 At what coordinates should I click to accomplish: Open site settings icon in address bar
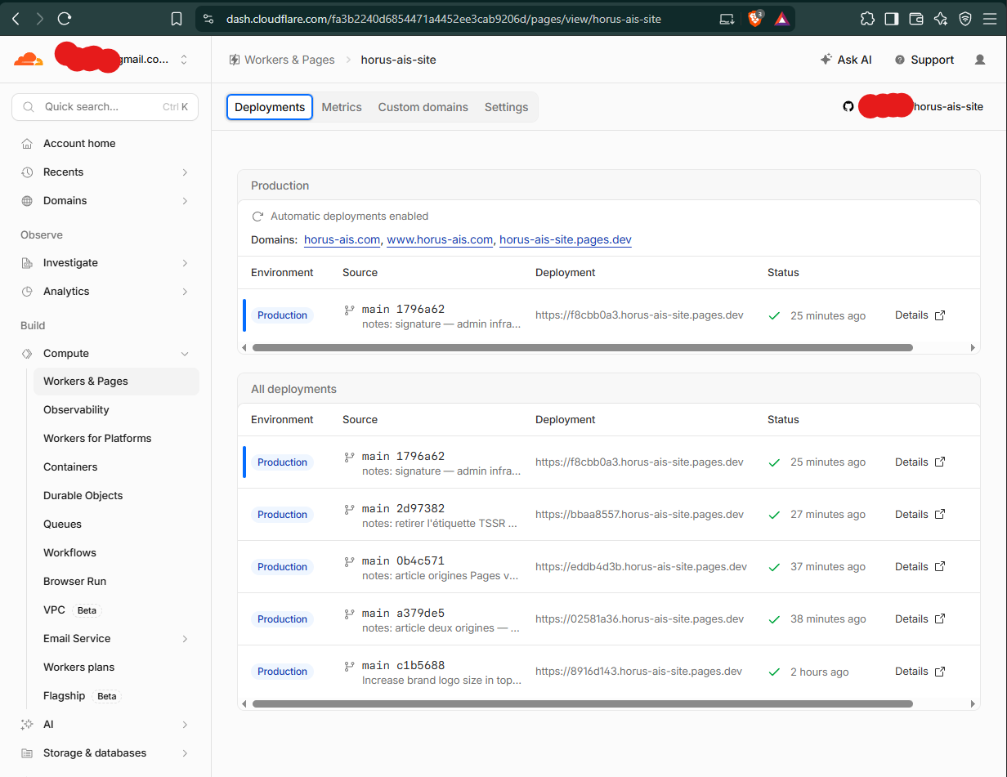(x=208, y=19)
